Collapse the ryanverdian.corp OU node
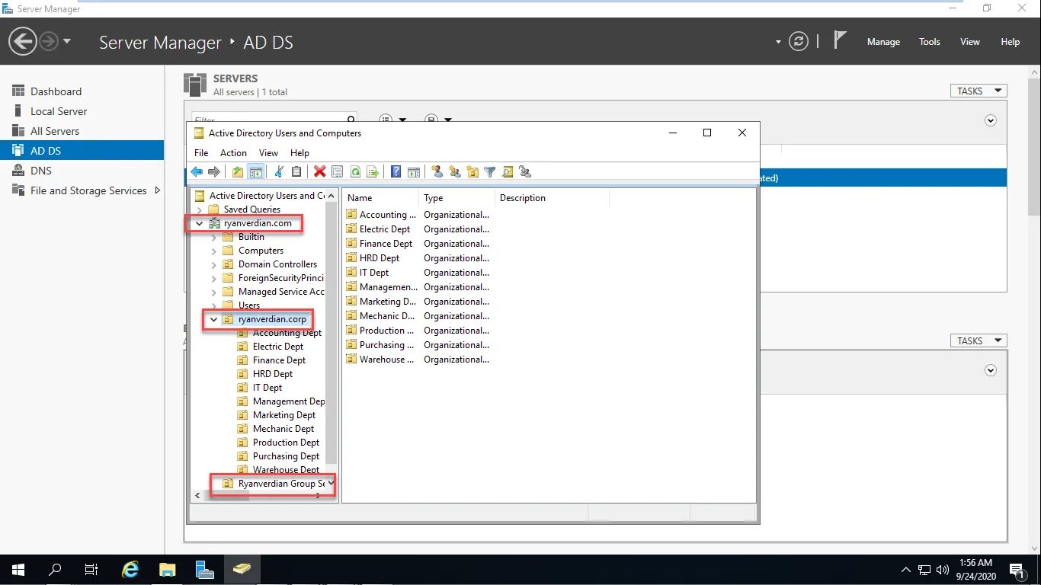The image size is (1041, 585). 214,319
